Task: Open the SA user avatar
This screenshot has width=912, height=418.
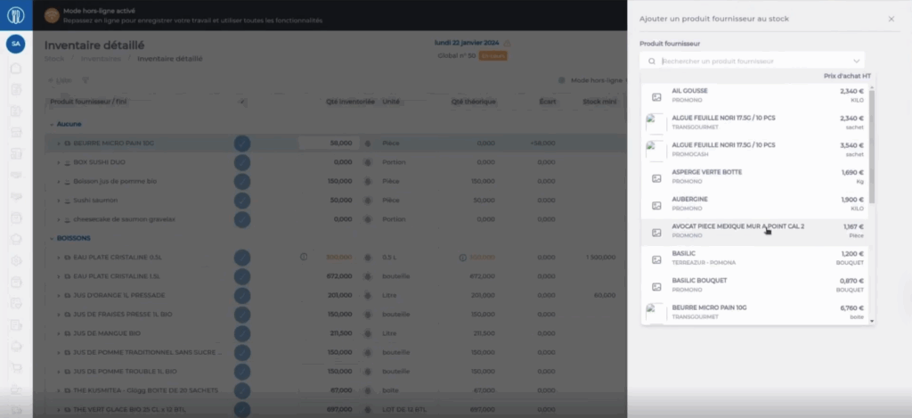Action: pos(15,44)
